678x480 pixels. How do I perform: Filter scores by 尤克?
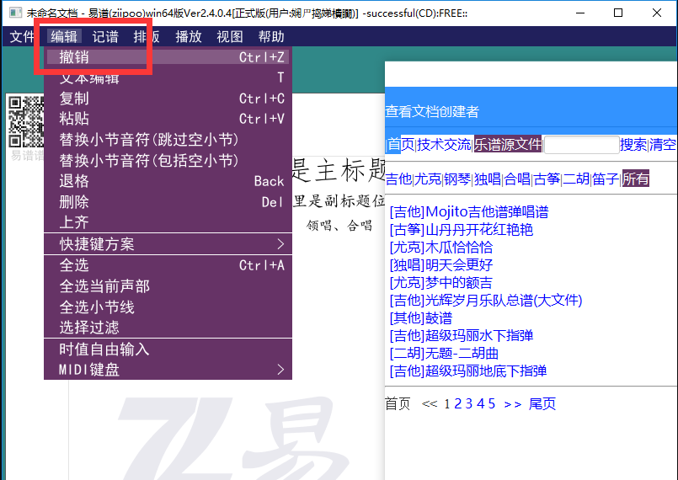pos(428,179)
